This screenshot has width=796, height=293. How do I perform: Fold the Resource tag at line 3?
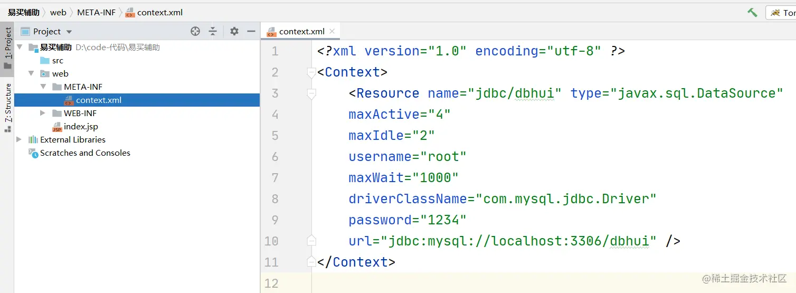click(x=311, y=94)
